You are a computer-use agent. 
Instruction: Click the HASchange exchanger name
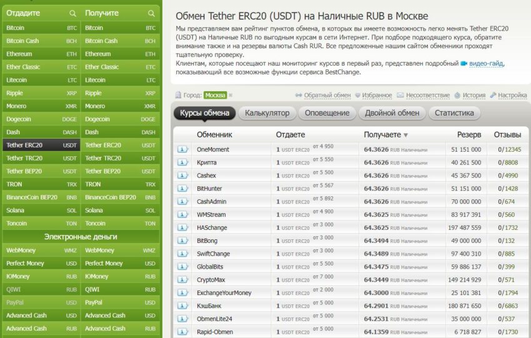tap(212, 227)
